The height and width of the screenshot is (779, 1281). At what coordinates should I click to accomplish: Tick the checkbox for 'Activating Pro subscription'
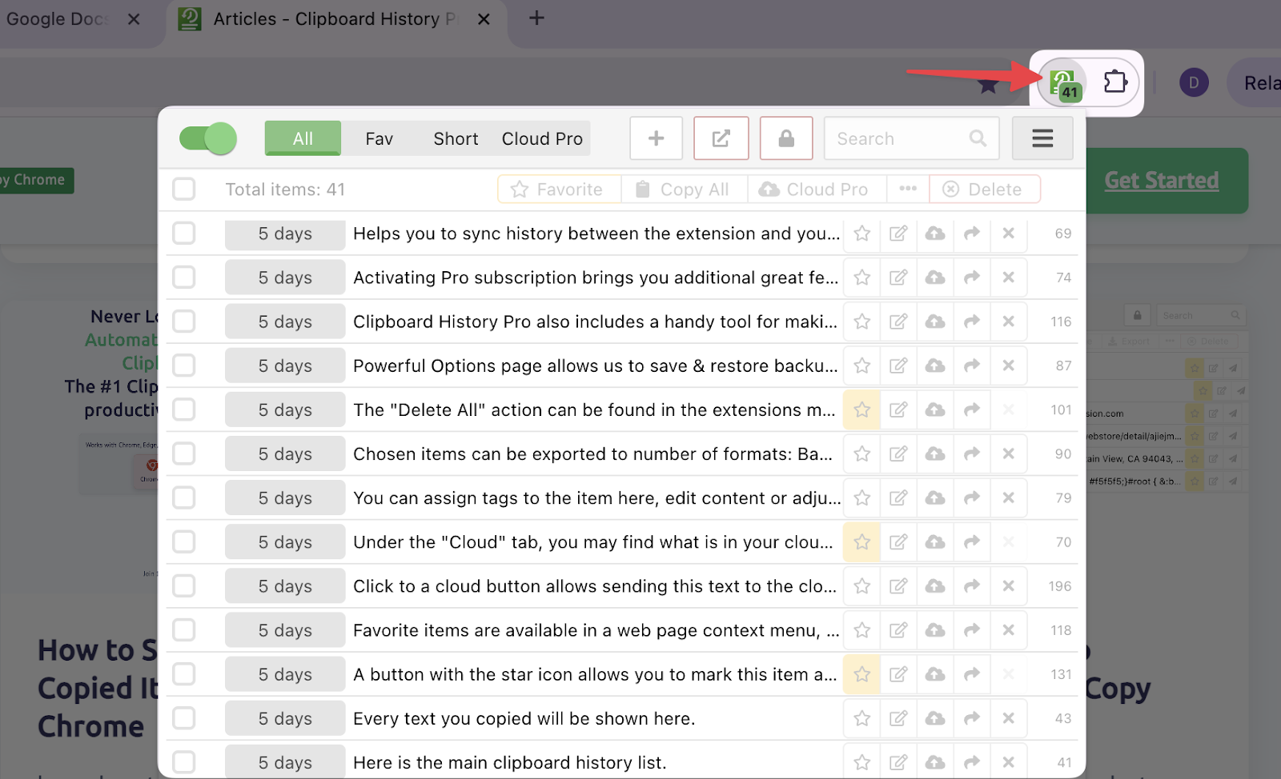[x=184, y=278]
